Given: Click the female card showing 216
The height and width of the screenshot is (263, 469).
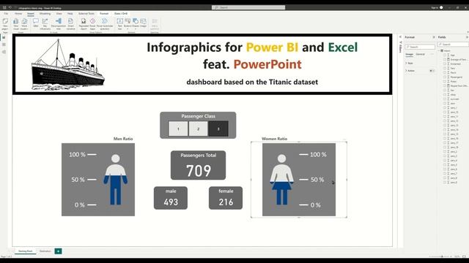Looking at the screenshot, I should coord(226,198).
